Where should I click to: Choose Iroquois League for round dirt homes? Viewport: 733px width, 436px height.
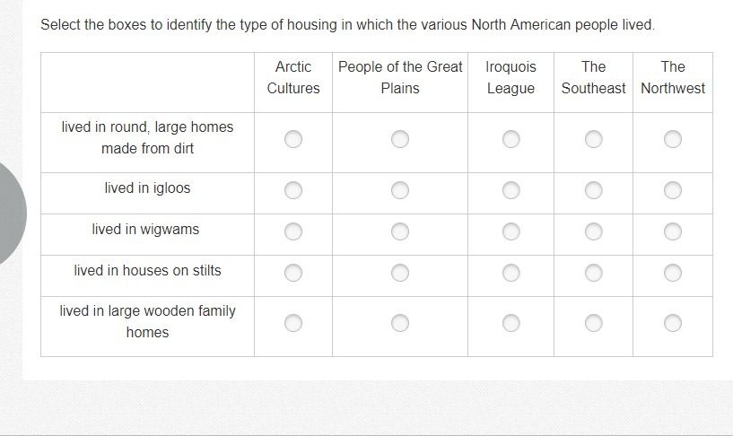tap(511, 139)
